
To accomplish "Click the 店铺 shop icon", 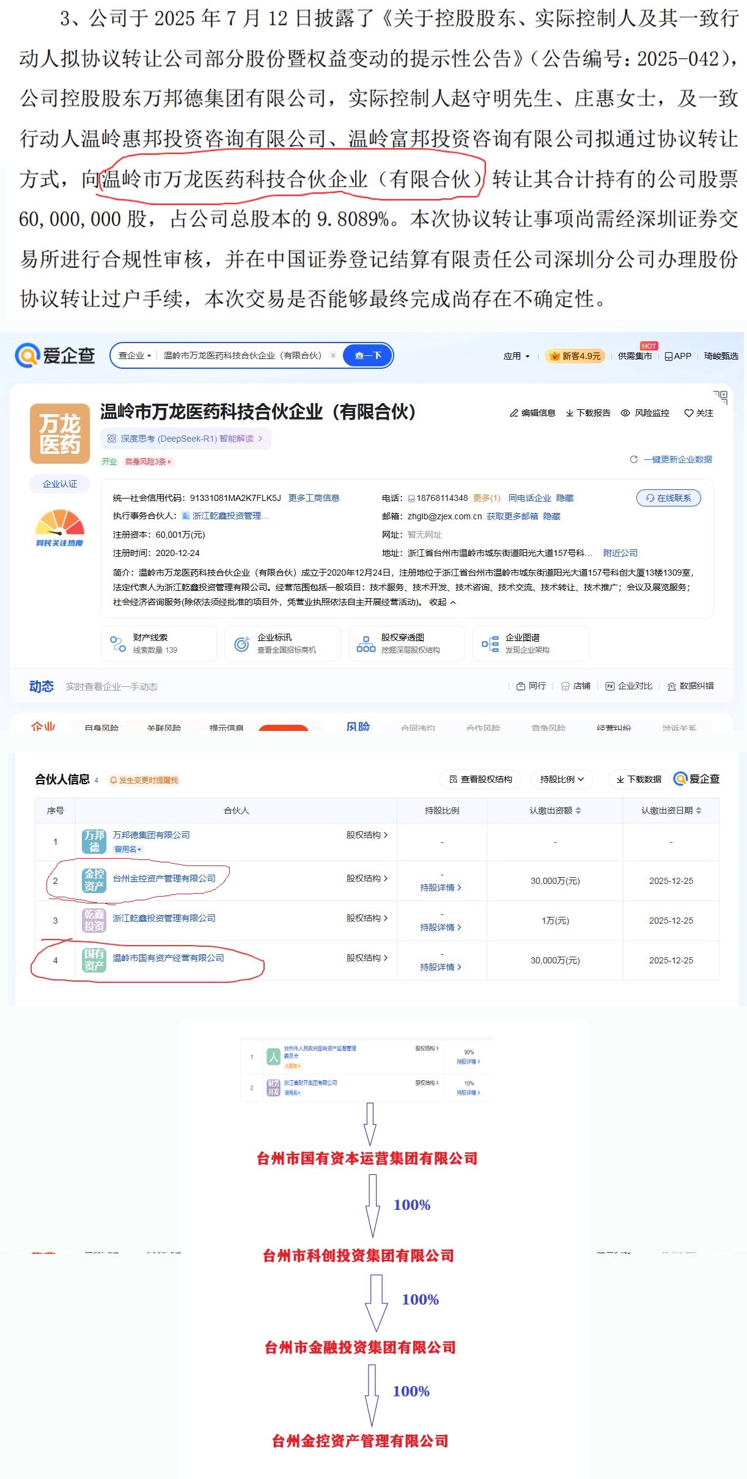I will tap(565, 686).
